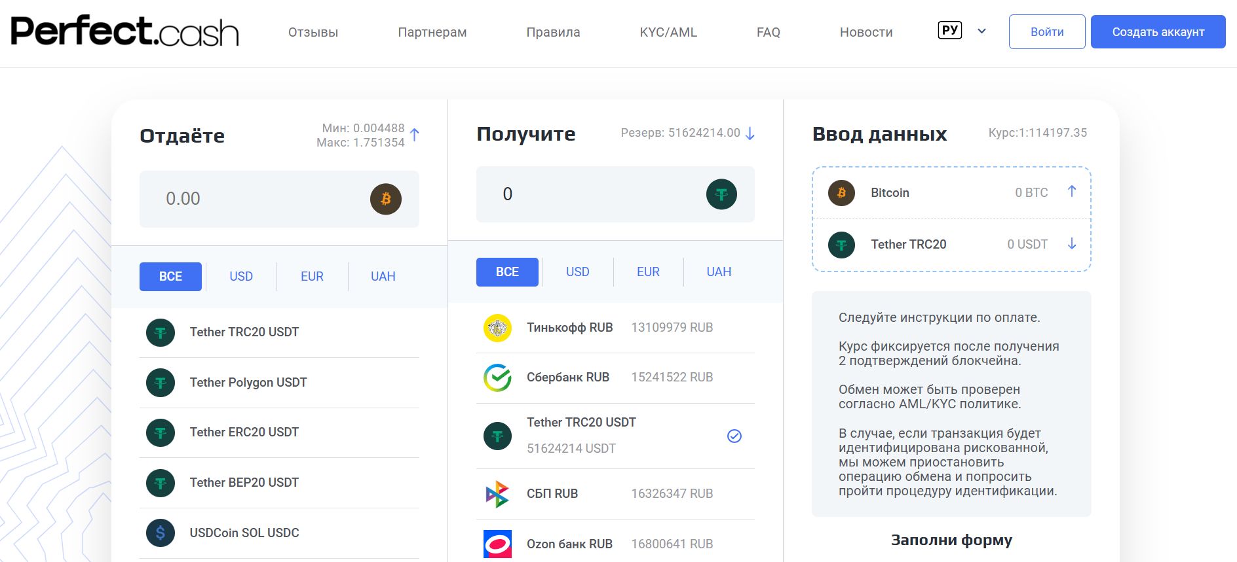Select USDCoin SOL USDC coin icon
Viewport: 1237px width, 562px height.
click(x=161, y=533)
